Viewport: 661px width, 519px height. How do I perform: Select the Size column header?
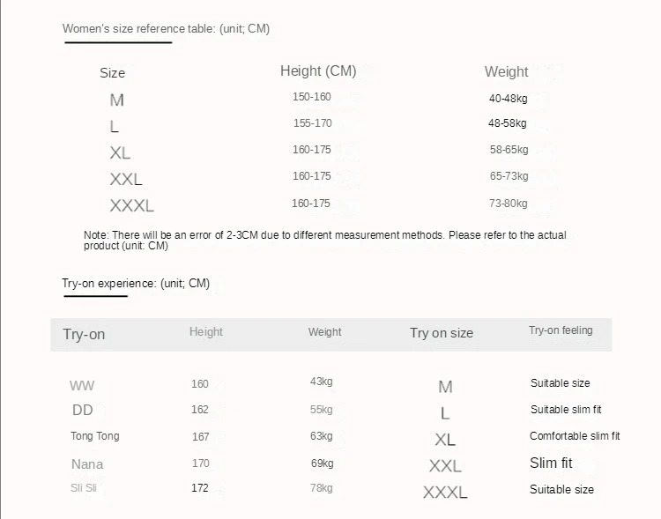[x=112, y=73]
